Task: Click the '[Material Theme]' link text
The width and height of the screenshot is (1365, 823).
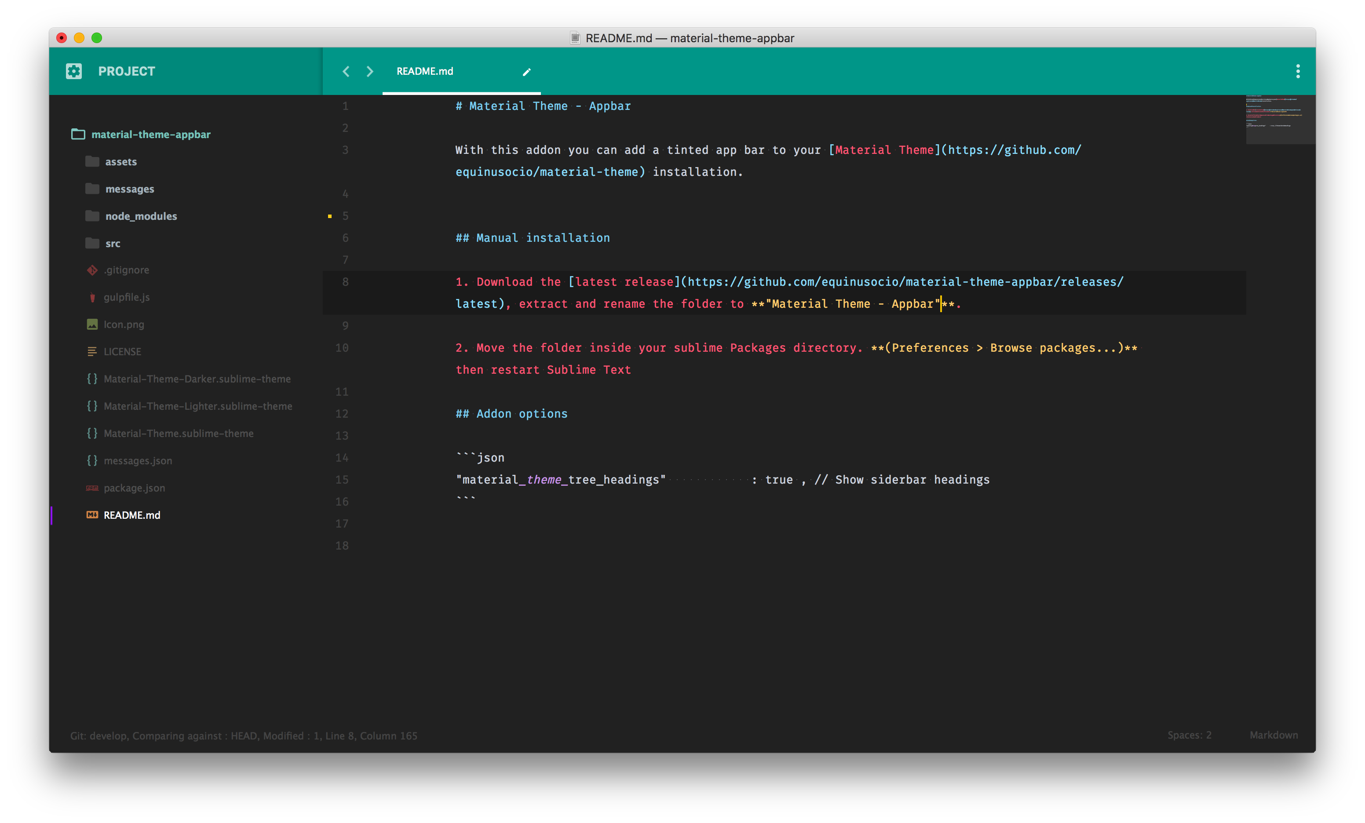Action: point(884,149)
